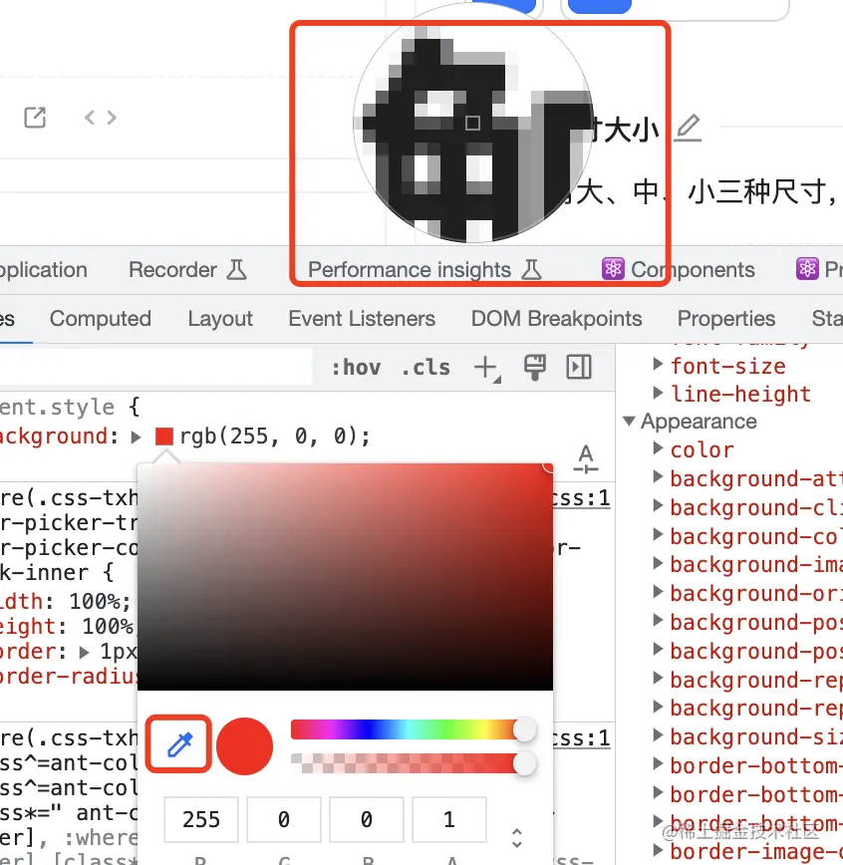The image size is (843, 865).
Task: Expand the line-height computed property
Action: (x=658, y=393)
